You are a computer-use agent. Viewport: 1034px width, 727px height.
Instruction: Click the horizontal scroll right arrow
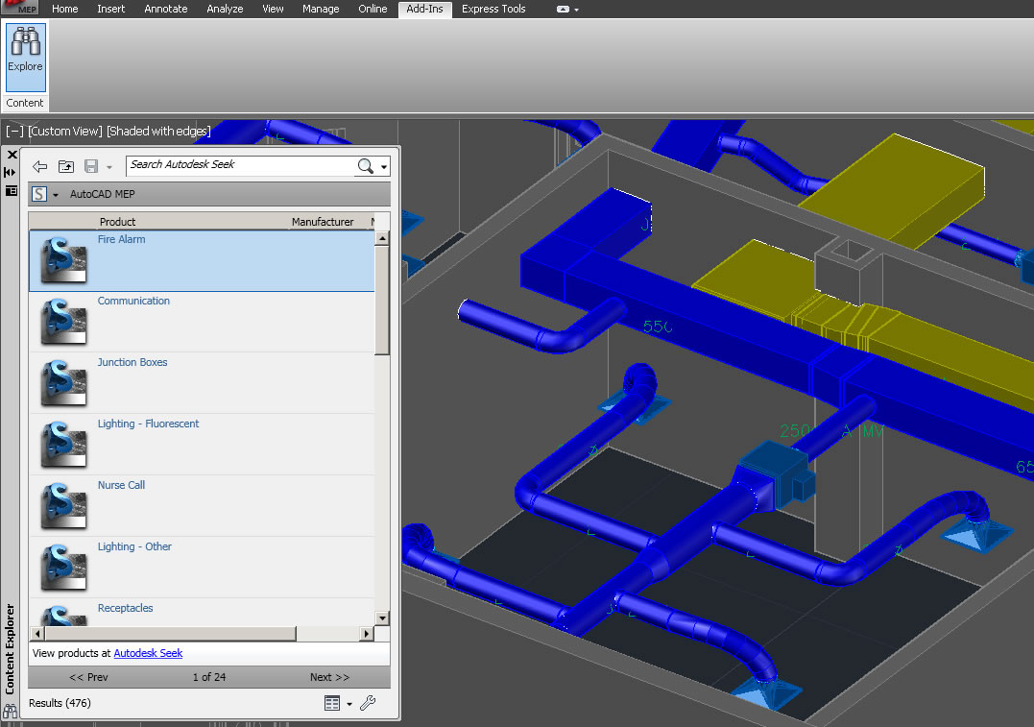tap(367, 634)
